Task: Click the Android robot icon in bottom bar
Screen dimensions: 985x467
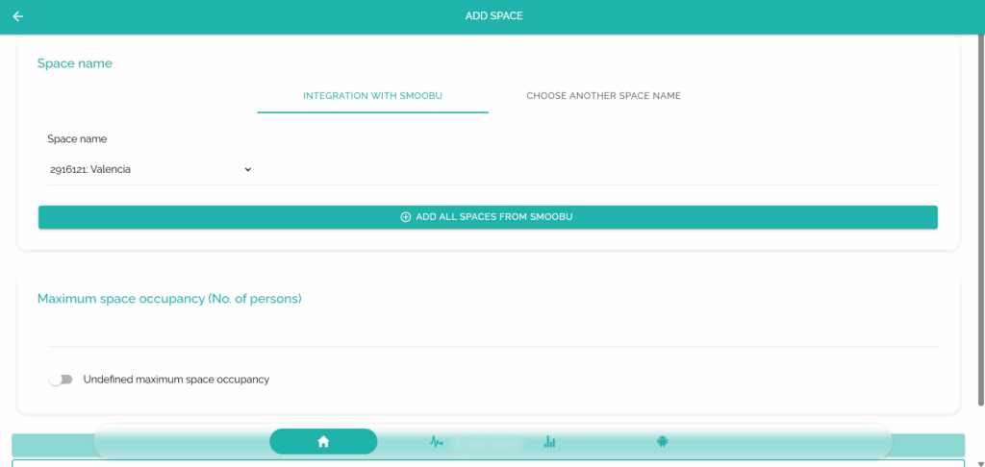Action: (662, 441)
